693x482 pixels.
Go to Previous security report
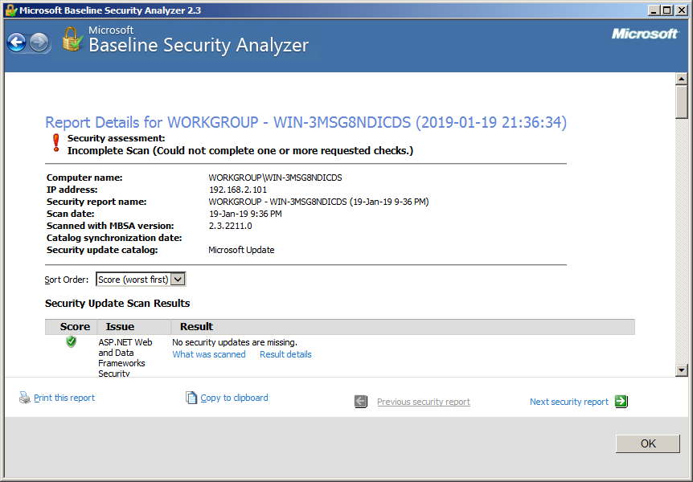point(424,402)
